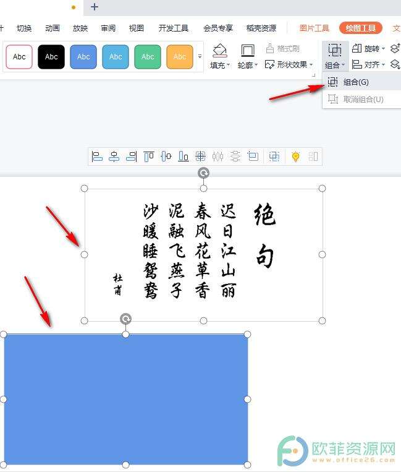The height and width of the screenshot is (472, 401).
Task: Select the blue rectangle shape
Action: tap(125, 400)
